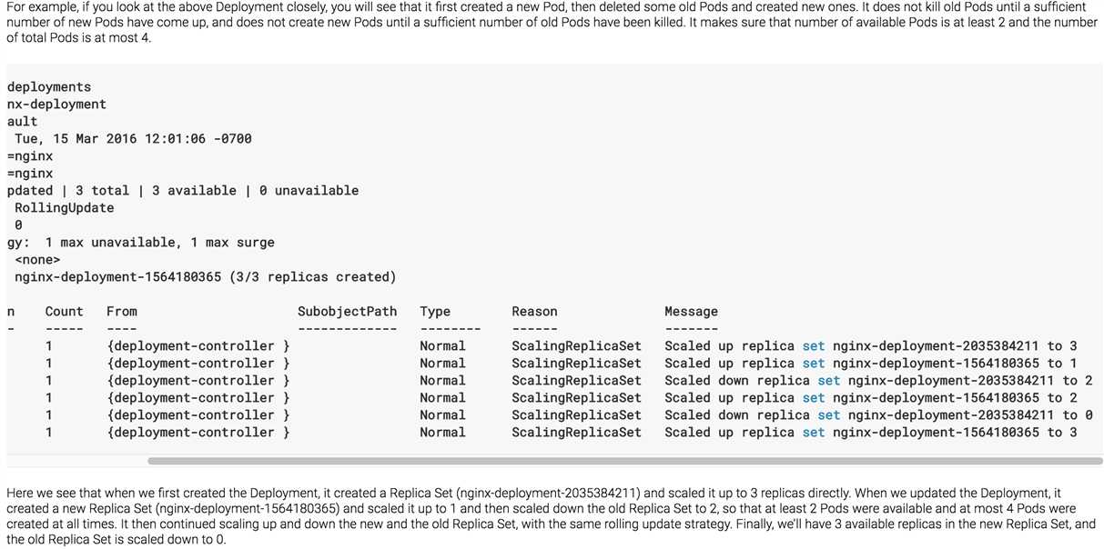Click the "deployments" first line of the code
The width and height of the screenshot is (1104, 549).
click(49, 86)
